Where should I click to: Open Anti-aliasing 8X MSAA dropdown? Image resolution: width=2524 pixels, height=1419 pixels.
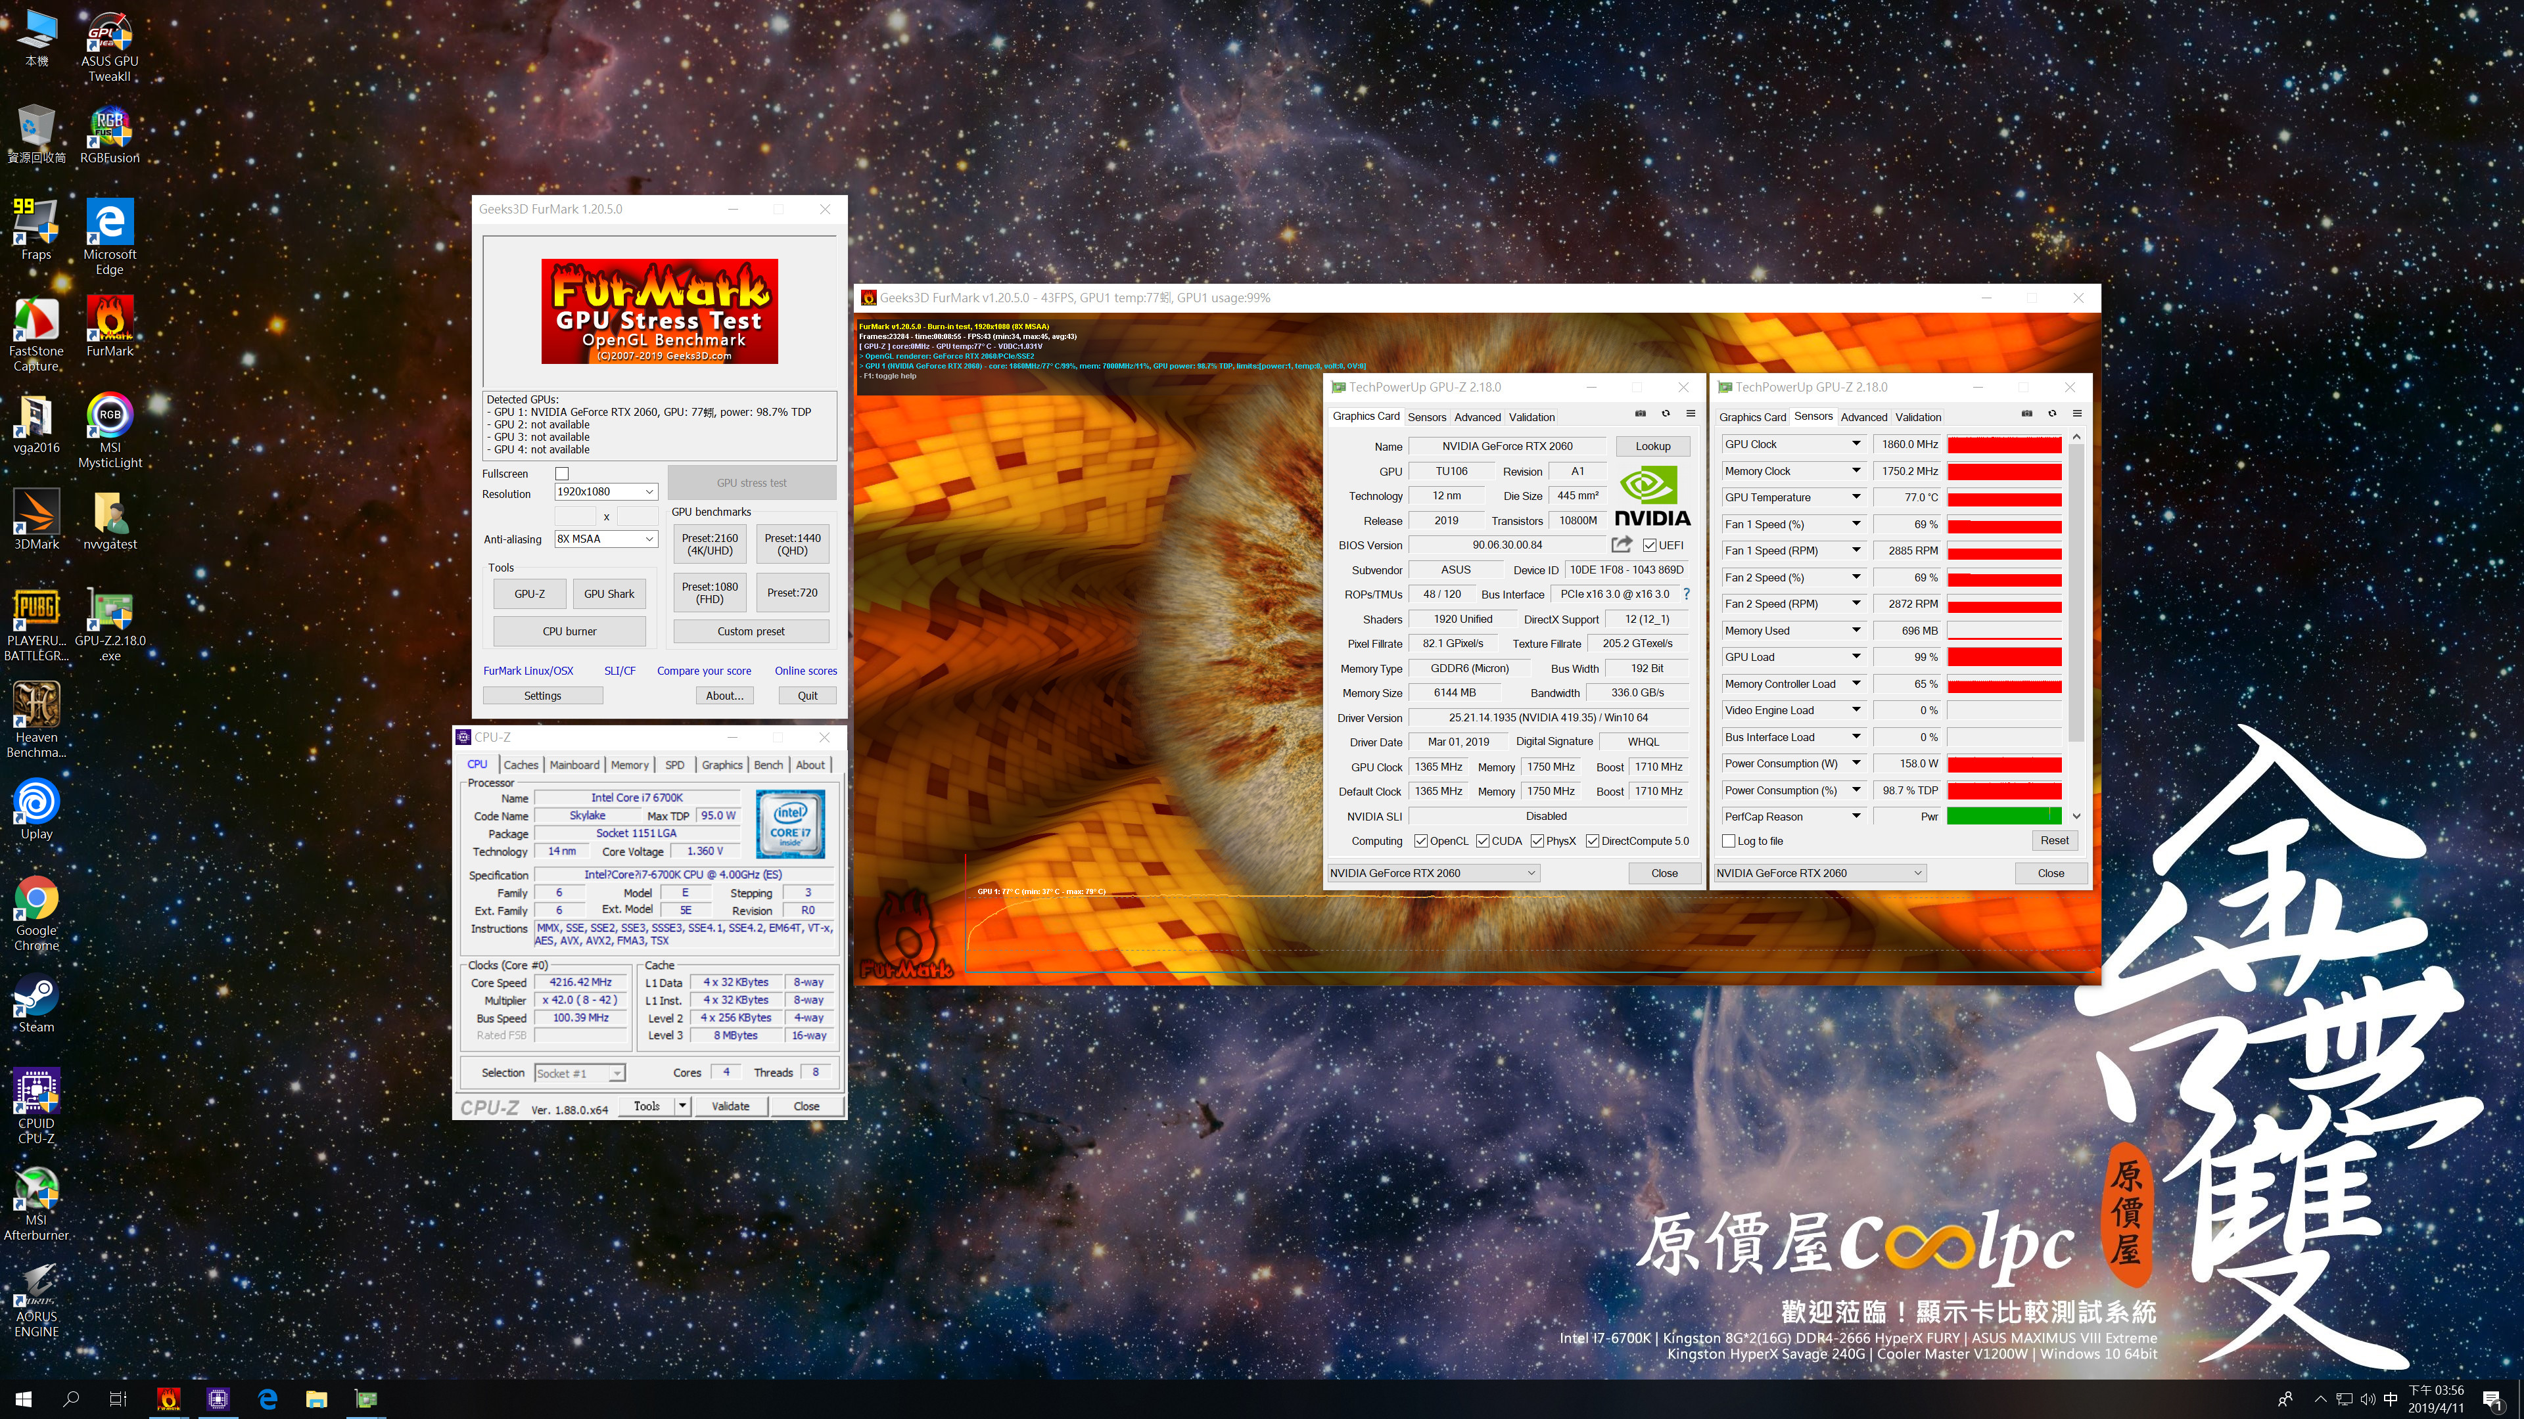click(x=605, y=539)
